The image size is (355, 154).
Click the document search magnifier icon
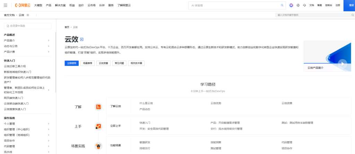(353, 15)
